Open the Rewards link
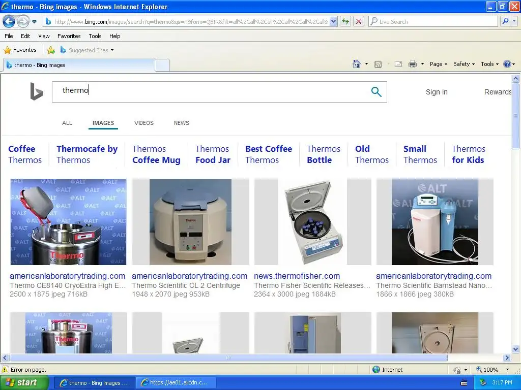The width and height of the screenshot is (521, 390). [498, 92]
